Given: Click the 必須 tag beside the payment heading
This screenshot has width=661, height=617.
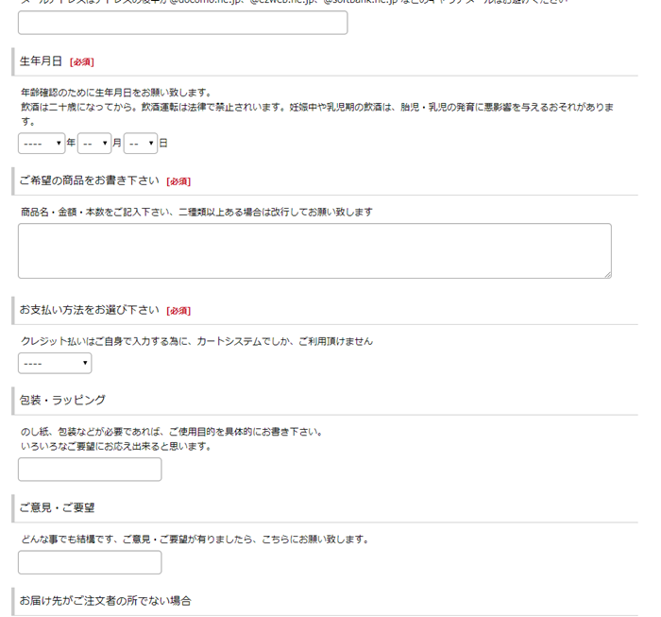Looking at the screenshot, I should point(178,311).
